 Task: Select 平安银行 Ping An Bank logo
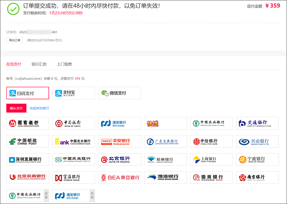tap(120, 141)
